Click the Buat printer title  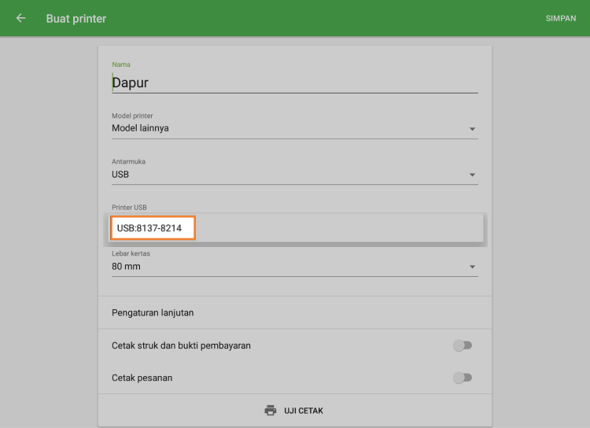[76, 19]
